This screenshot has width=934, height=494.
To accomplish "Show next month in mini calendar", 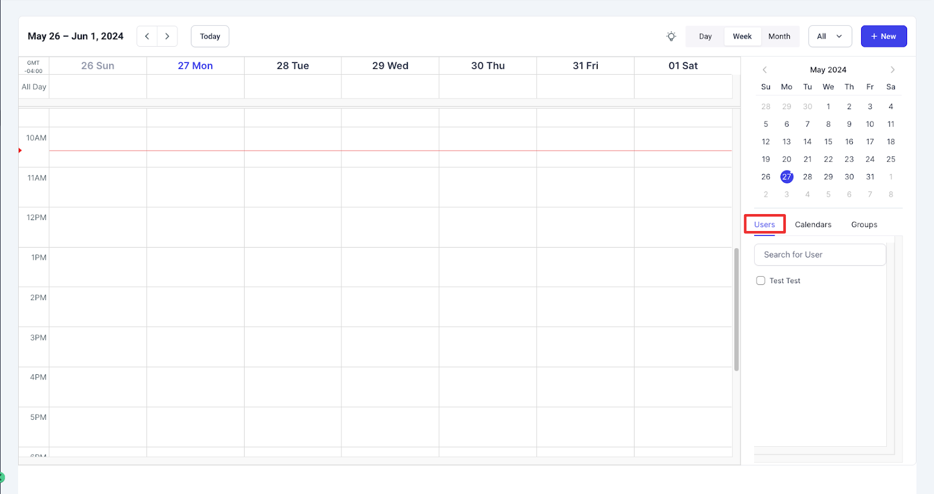I will 893,69.
